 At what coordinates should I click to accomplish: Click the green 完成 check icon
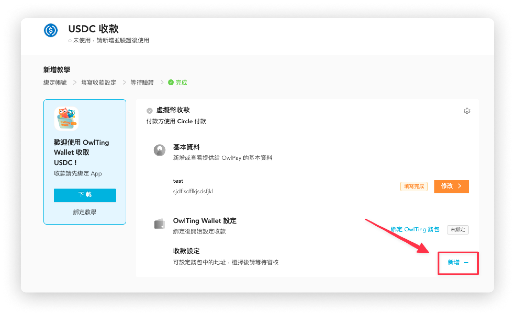point(171,83)
